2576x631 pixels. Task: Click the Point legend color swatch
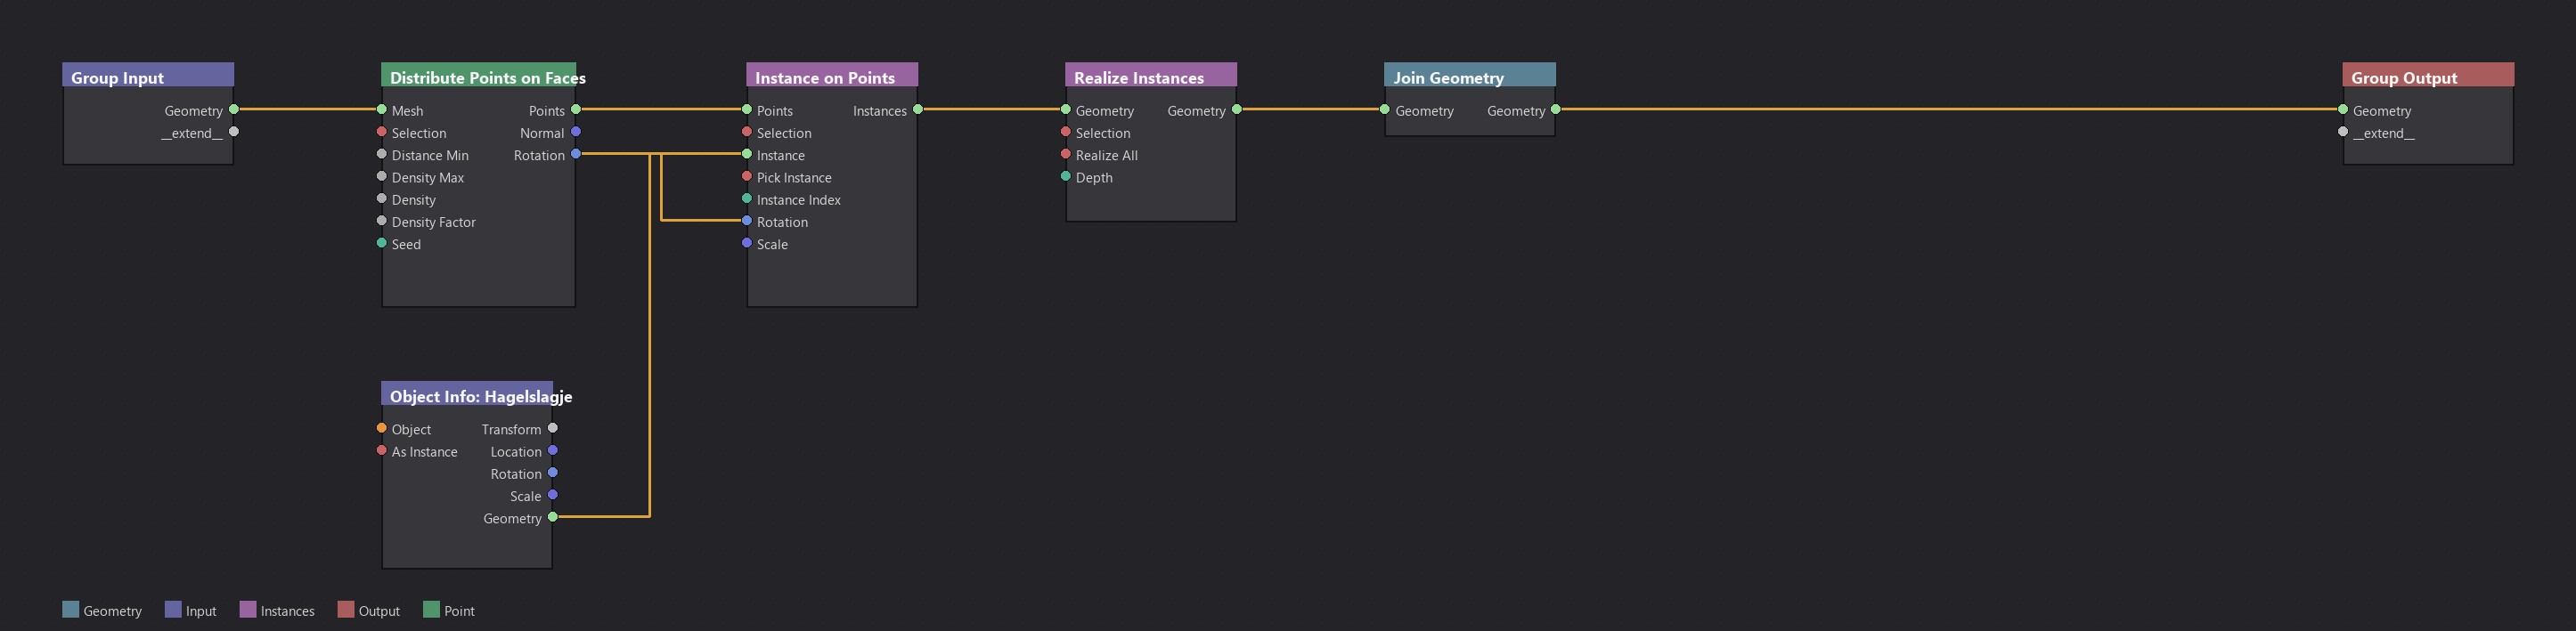coord(431,609)
